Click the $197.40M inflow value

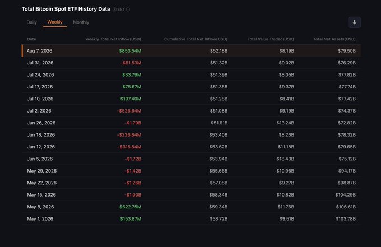point(131,99)
